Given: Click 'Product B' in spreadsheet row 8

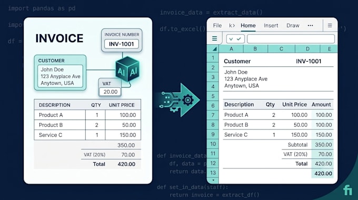Looking at the screenshot, I should point(236,125).
